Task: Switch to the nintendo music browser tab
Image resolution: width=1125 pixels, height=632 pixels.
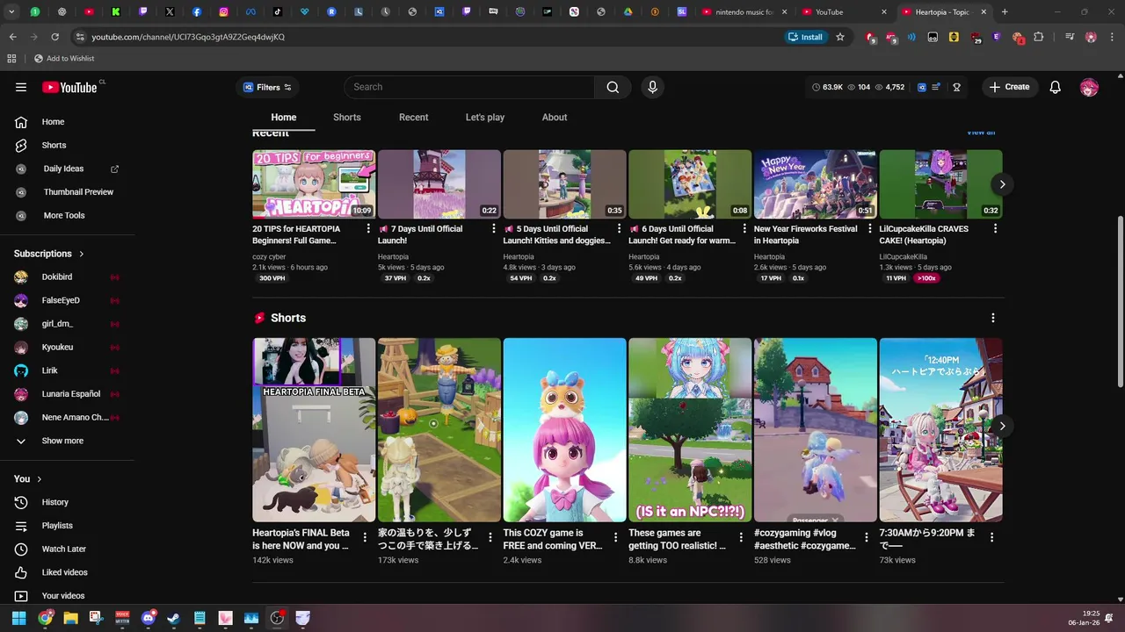Action: tap(744, 12)
